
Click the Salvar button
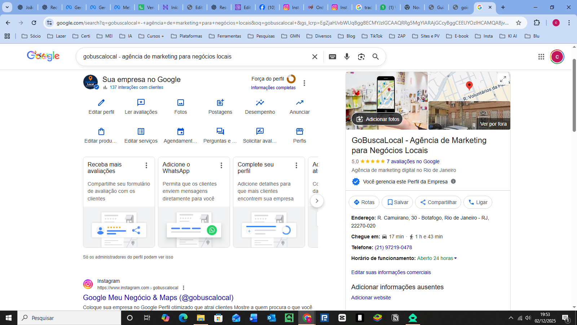[x=397, y=202]
